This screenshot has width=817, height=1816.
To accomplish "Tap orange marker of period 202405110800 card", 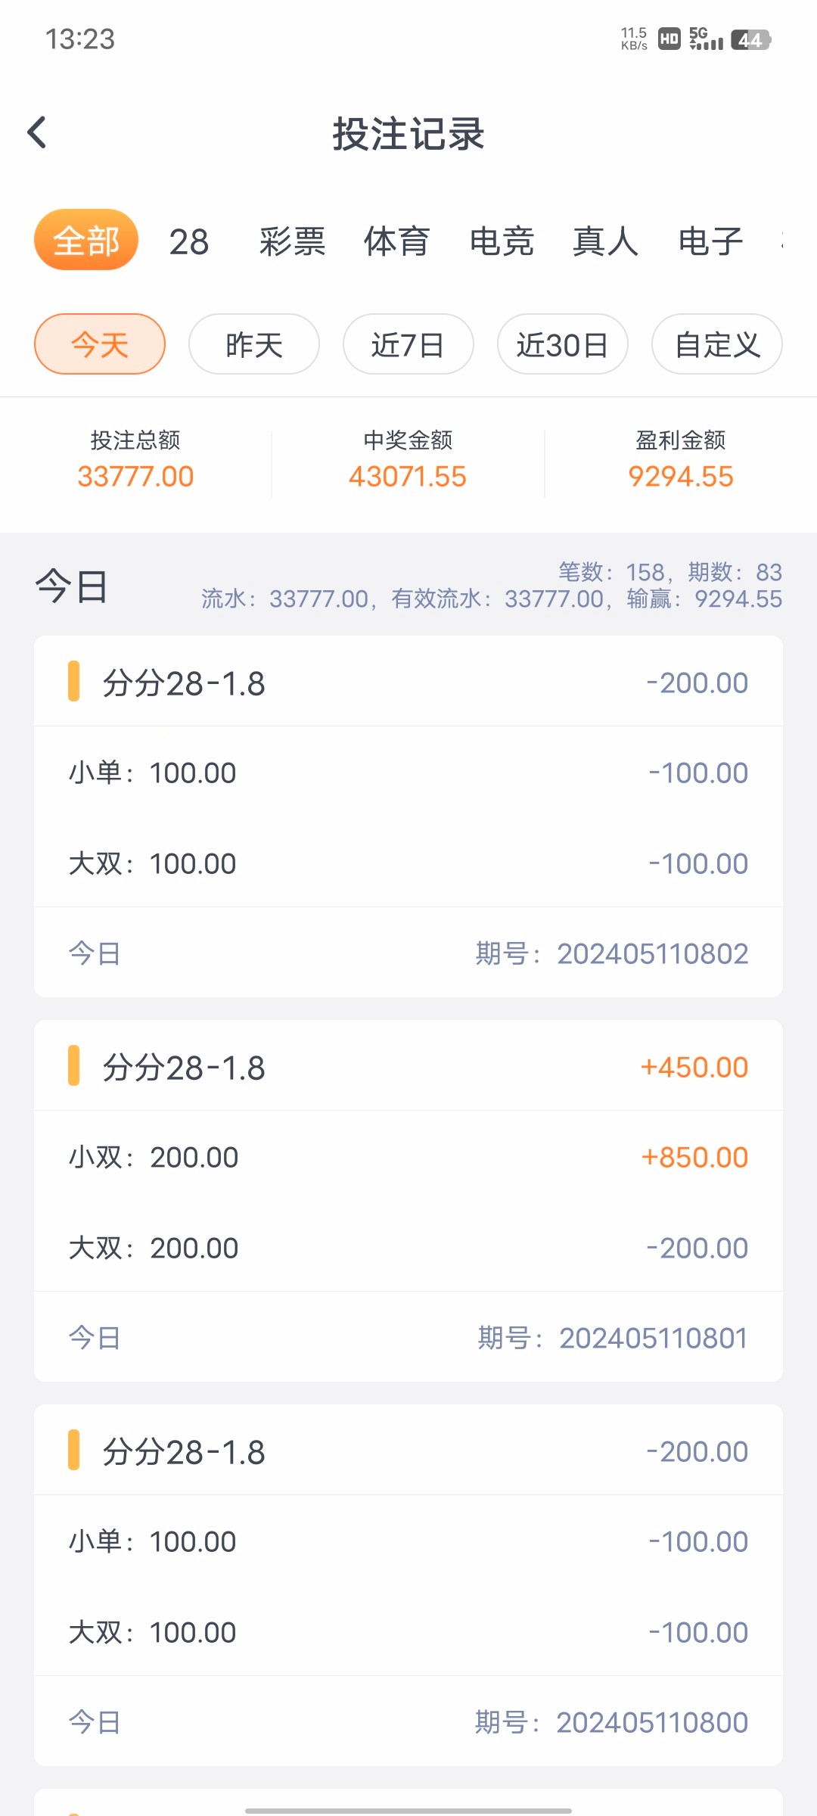I will pyautogui.click(x=73, y=1450).
